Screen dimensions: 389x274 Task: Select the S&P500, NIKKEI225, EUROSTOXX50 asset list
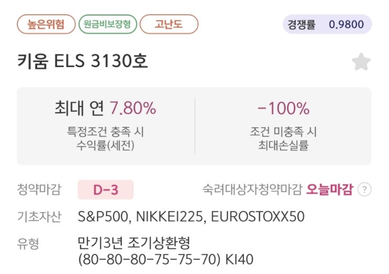[x=191, y=216]
